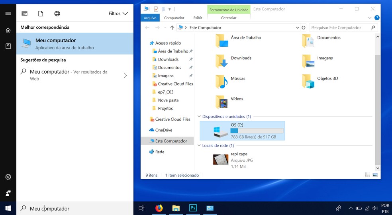Switch to details view in status bar
Viewport: 392px width, 215px height.
click(367, 175)
